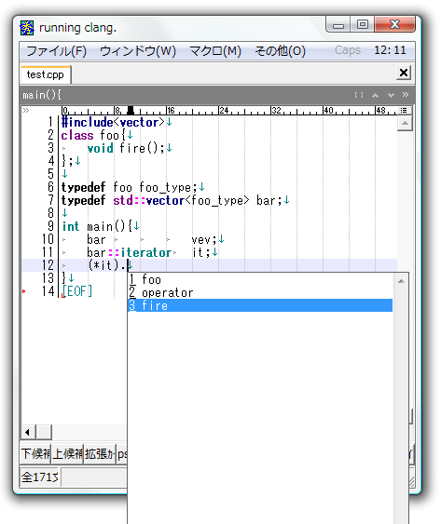Jump to next function with down arrow
Image resolution: width=441 pixels, height=524 pixels.
point(391,95)
